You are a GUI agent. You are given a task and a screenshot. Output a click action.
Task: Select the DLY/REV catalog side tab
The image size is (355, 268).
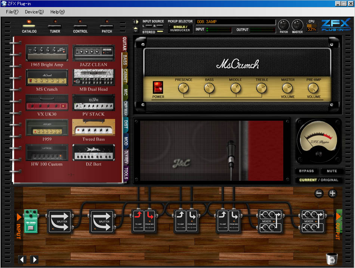(x=126, y=157)
